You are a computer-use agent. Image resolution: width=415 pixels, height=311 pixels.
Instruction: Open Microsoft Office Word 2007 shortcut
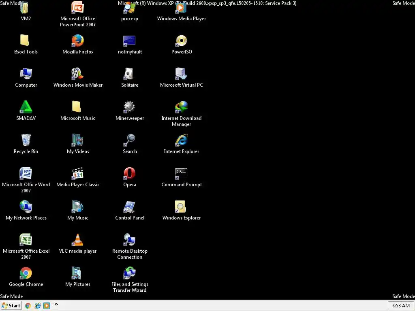(26, 173)
